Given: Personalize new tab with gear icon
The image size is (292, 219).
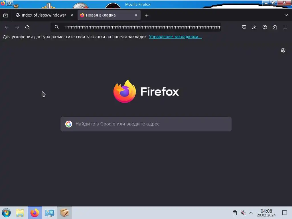Looking at the screenshot, I should [283, 50].
